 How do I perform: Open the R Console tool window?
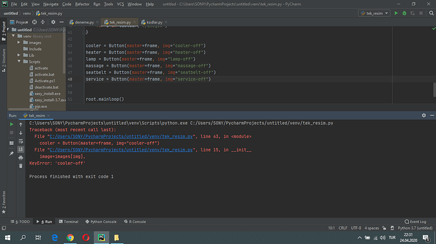(x=135, y=221)
